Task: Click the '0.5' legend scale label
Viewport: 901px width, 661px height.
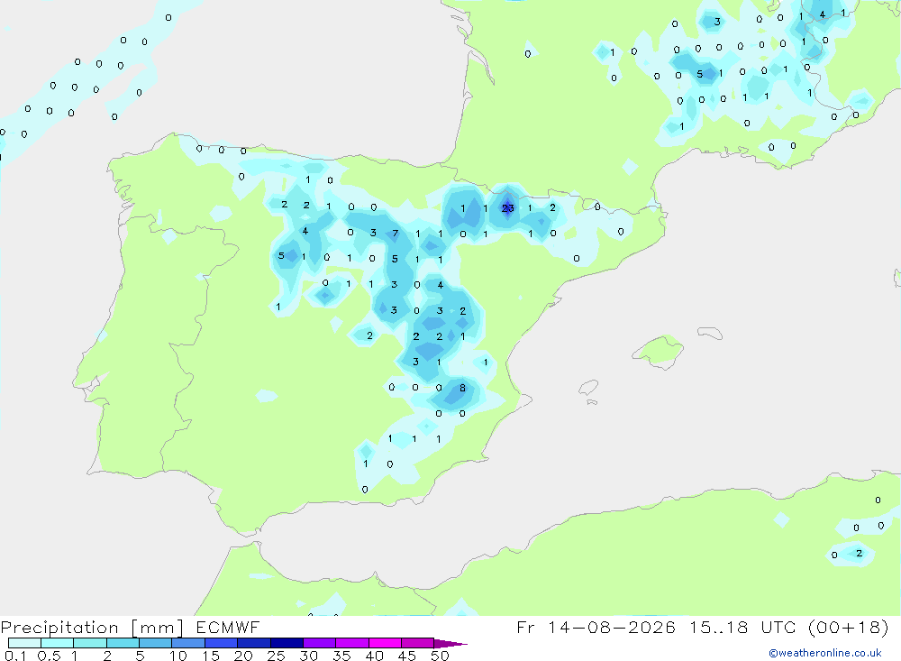Action: [x=49, y=656]
